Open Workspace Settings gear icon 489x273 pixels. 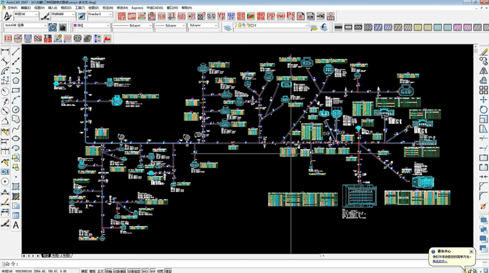(x=52, y=27)
